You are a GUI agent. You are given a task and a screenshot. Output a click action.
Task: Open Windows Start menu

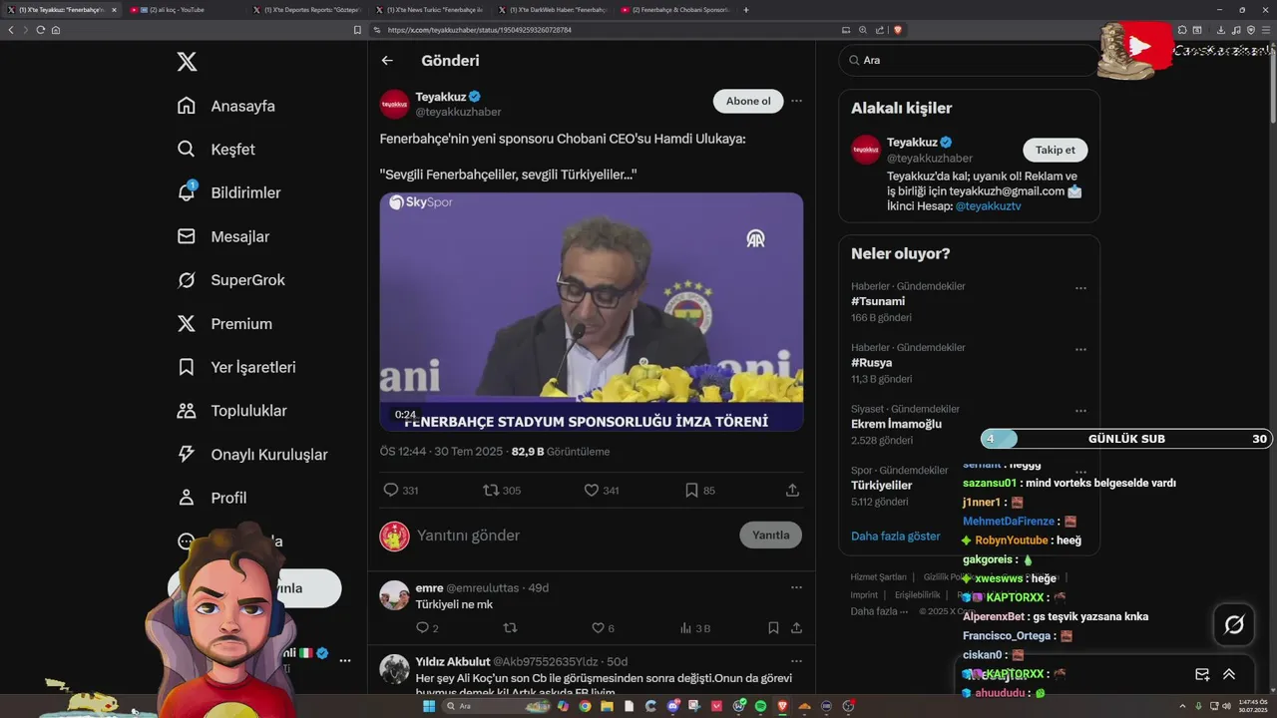click(429, 706)
